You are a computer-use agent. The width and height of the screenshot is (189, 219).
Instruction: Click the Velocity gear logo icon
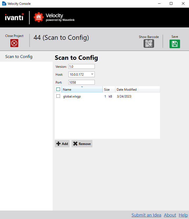(x=38, y=17)
